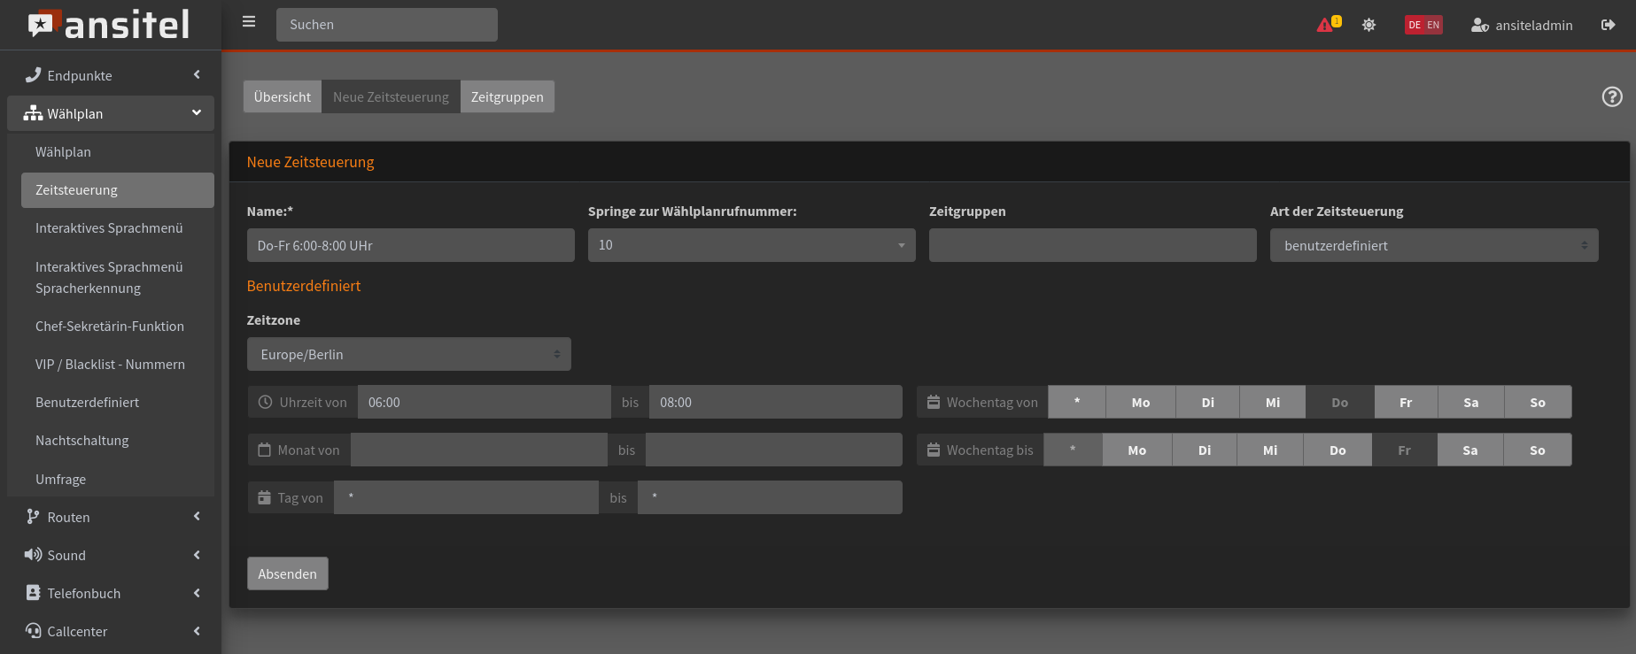Click the logout icon
Viewport: 1636px width, 654px height.
coord(1608,25)
